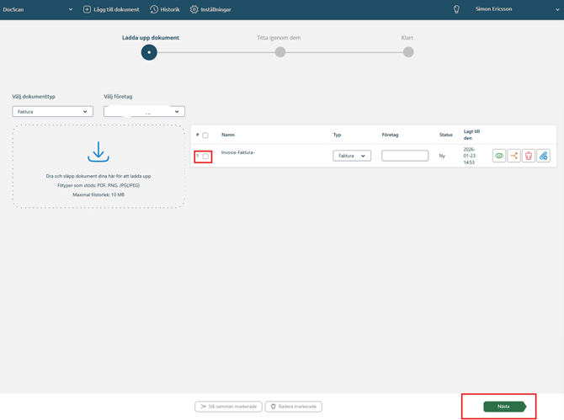Click the clock icon next to Historik
The width and height of the screenshot is (564, 420).
click(x=154, y=9)
